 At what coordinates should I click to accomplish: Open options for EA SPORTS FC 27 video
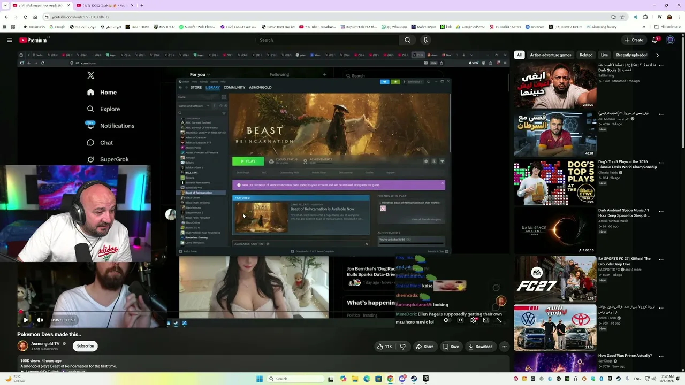(x=661, y=259)
